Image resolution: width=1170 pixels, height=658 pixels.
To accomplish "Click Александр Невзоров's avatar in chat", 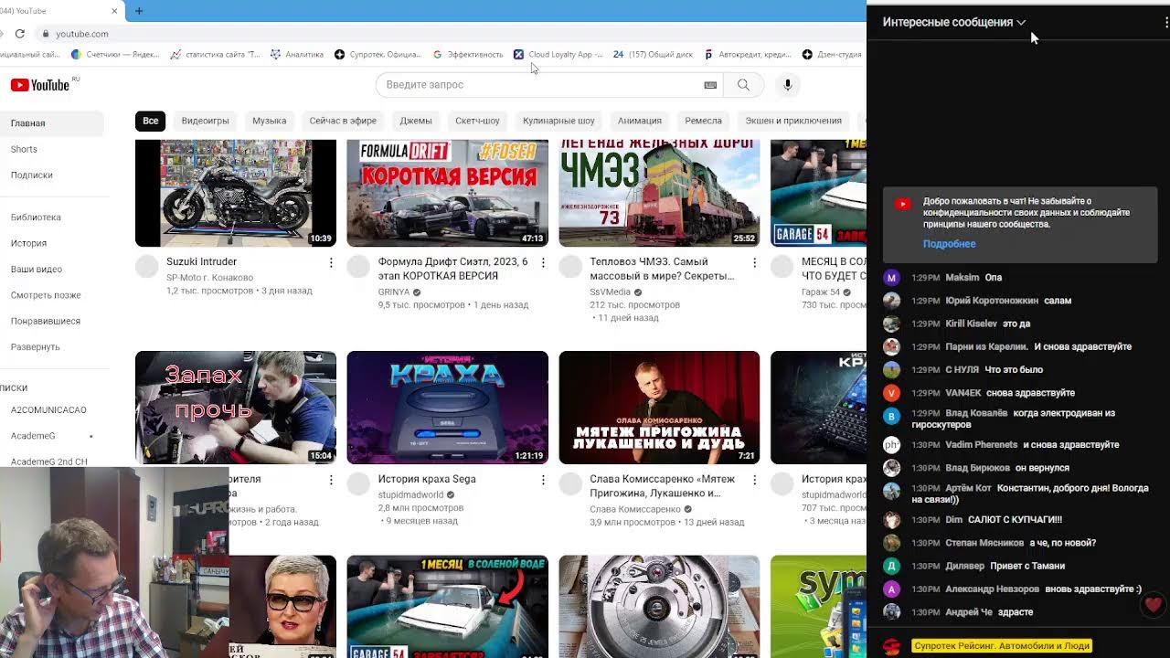I will pos(892,589).
